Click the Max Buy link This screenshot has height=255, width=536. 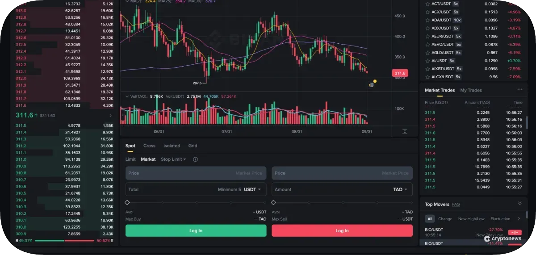(x=133, y=219)
